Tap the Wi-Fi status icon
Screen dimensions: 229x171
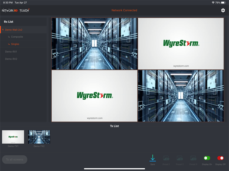[x=213, y=3]
